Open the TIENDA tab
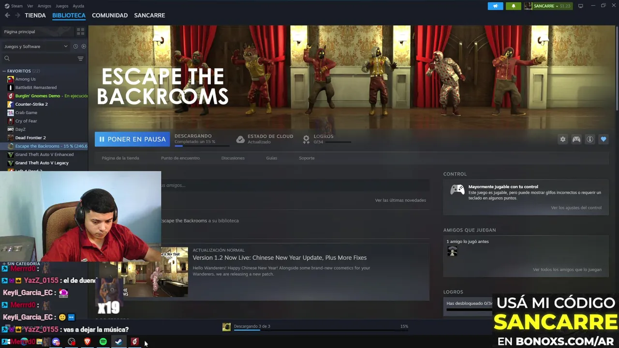The width and height of the screenshot is (619, 348). click(x=35, y=15)
